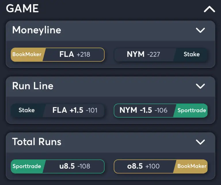Click the Moneyline section title
Viewport: 221px width, 185px height.
click(x=37, y=30)
